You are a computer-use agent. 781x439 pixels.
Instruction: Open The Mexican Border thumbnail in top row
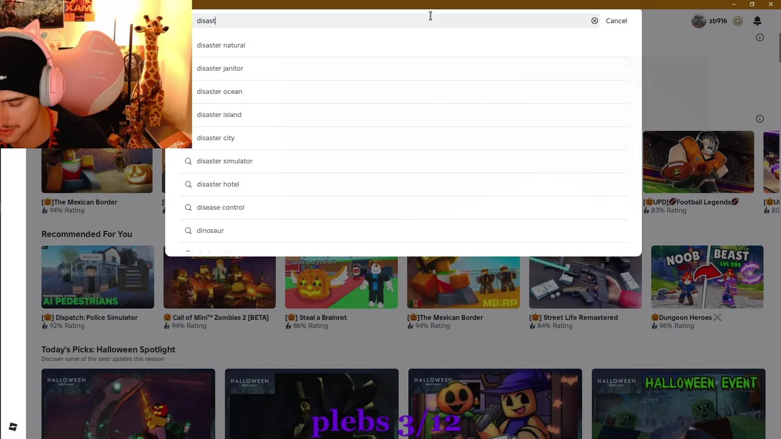pyautogui.click(x=97, y=170)
